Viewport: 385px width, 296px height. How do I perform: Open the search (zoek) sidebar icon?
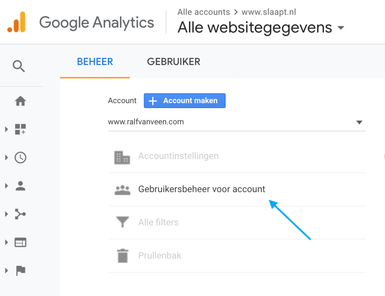click(x=19, y=66)
